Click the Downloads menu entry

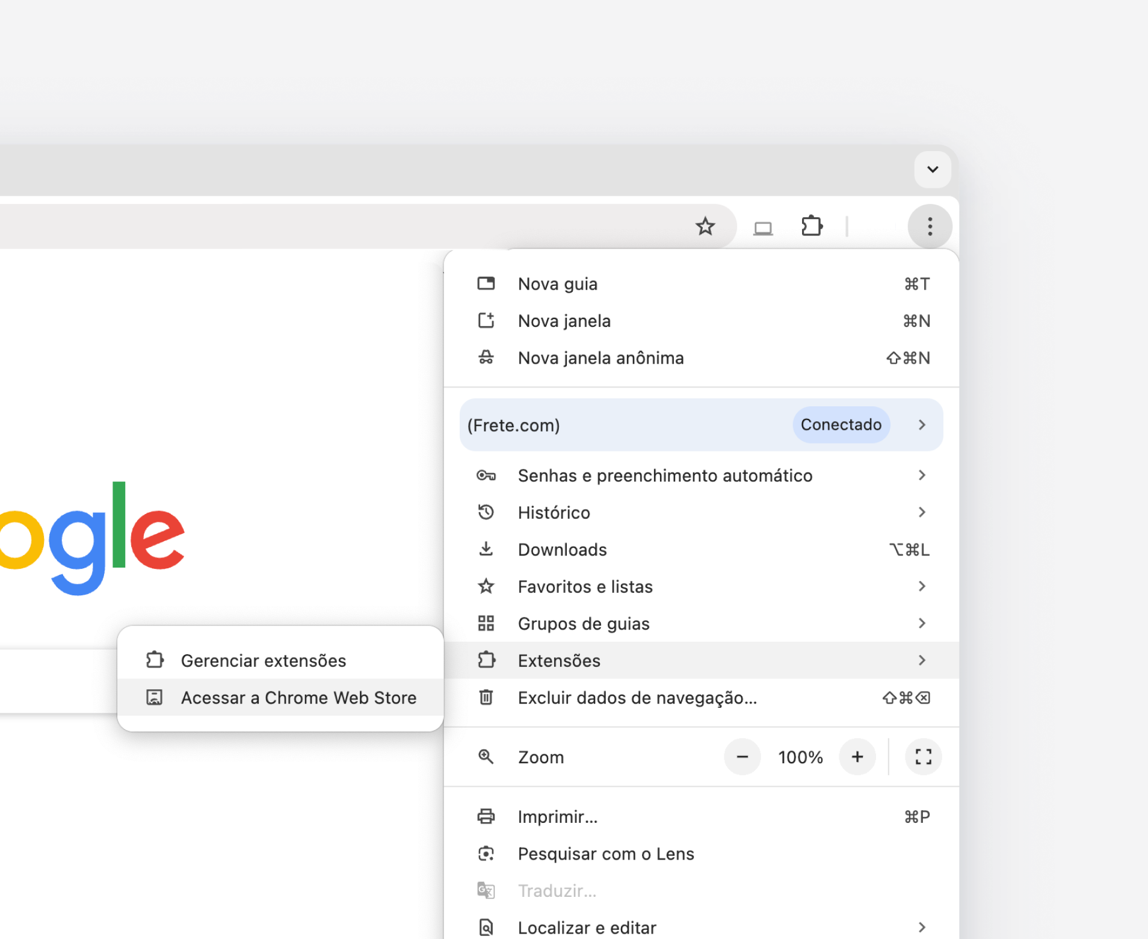pyautogui.click(x=562, y=550)
